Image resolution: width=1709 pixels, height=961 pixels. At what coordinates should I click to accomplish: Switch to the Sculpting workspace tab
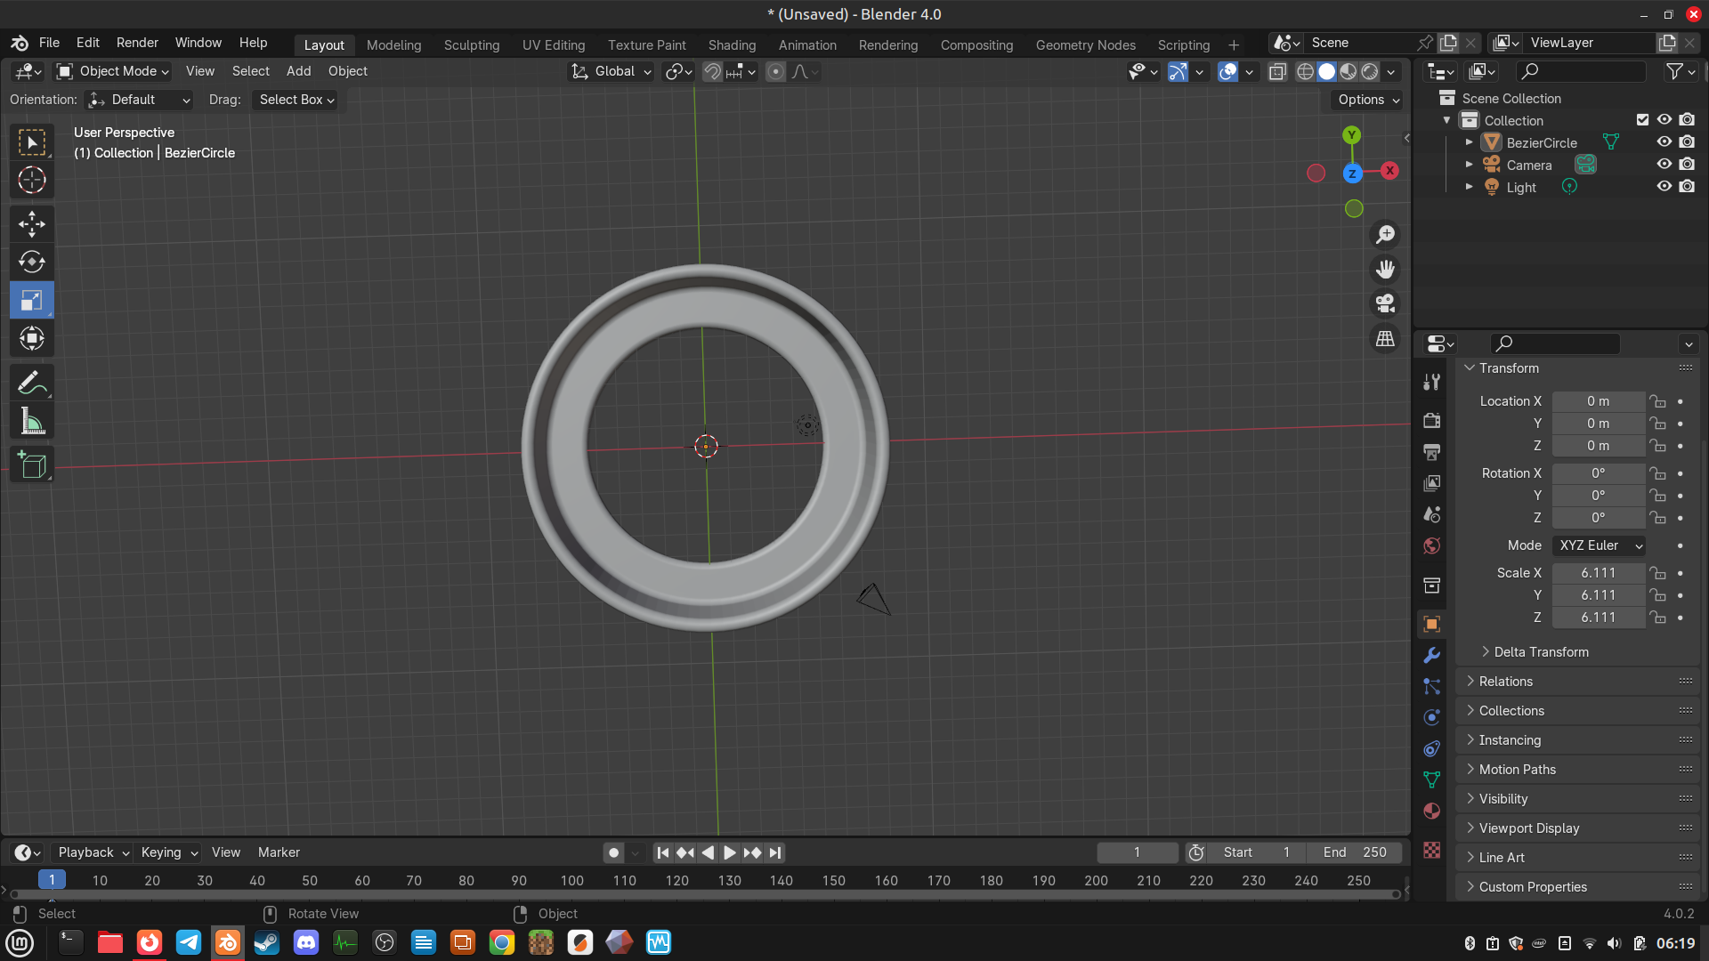click(x=472, y=44)
